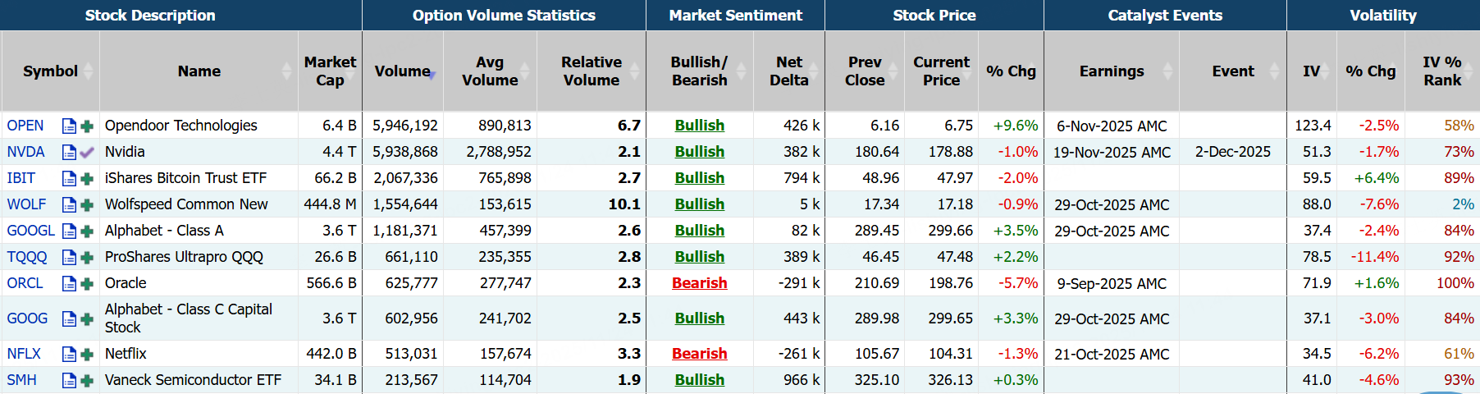This screenshot has height=394, width=1480.
Task: Add NFLX using green plus icon
Action: click(87, 354)
